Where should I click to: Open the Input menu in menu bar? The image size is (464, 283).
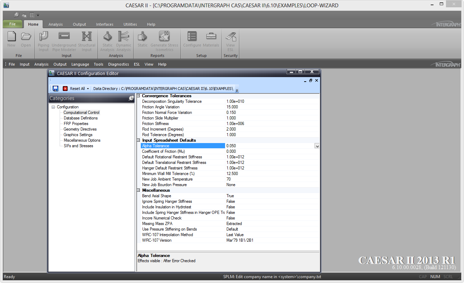point(25,64)
